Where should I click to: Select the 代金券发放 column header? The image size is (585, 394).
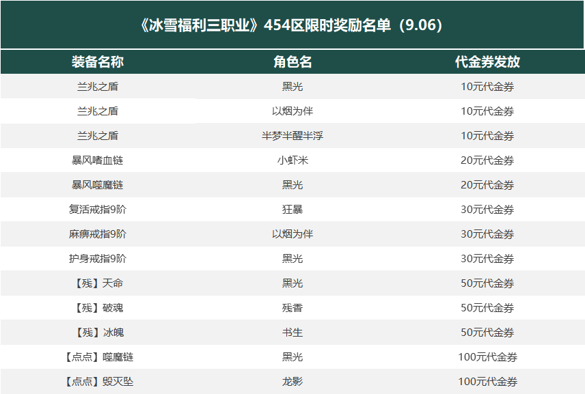487,62
